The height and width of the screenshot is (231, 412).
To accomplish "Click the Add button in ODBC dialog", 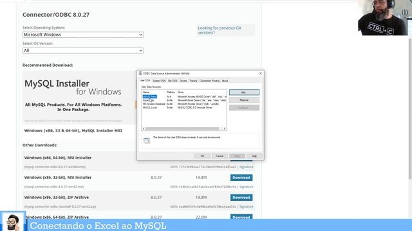I will point(244,92).
